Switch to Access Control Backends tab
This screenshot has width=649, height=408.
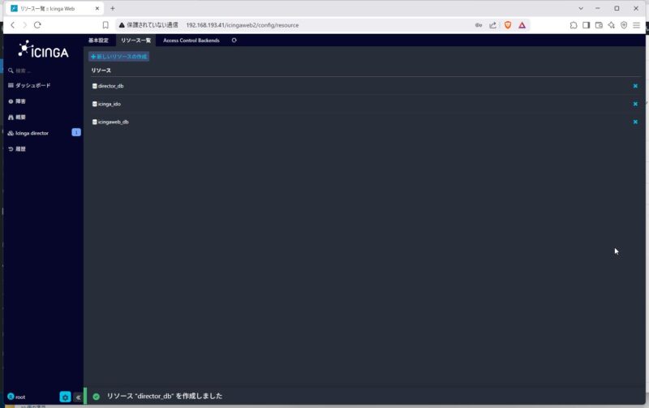[191, 40]
